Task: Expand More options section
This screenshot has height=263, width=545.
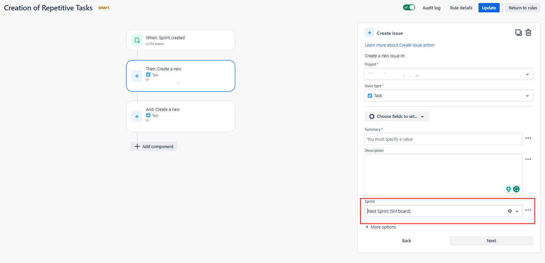Action: 380,227
